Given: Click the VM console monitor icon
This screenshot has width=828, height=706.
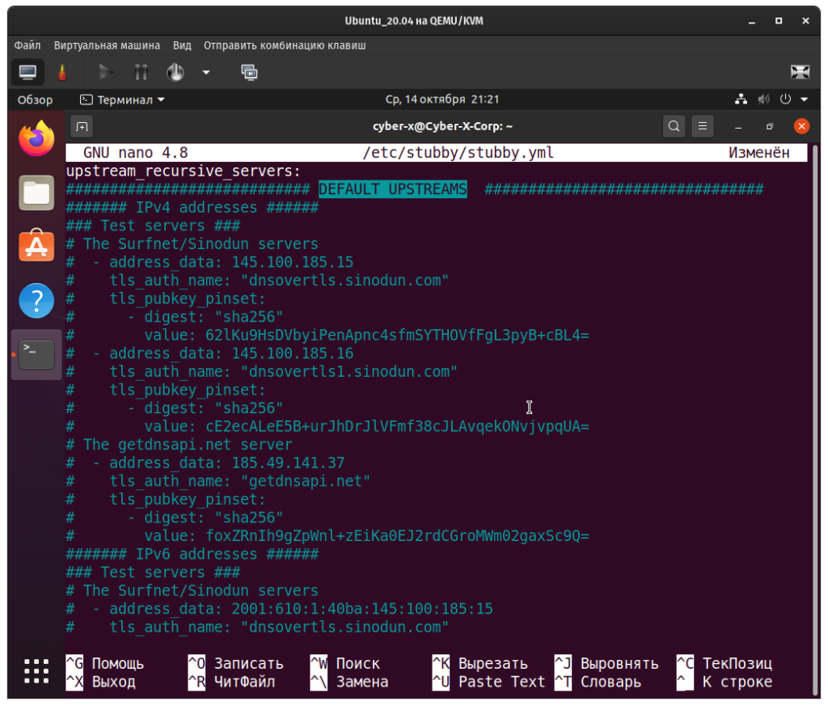Looking at the screenshot, I should tap(27, 73).
